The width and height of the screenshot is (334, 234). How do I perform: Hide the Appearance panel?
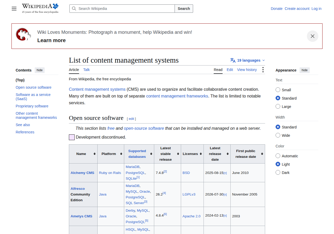point(305,70)
